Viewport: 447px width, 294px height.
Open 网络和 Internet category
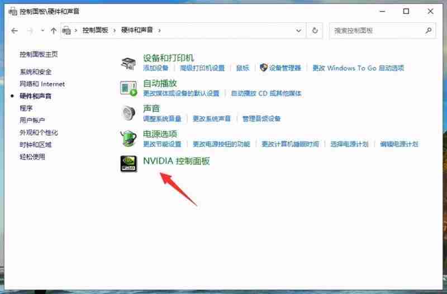[42, 84]
